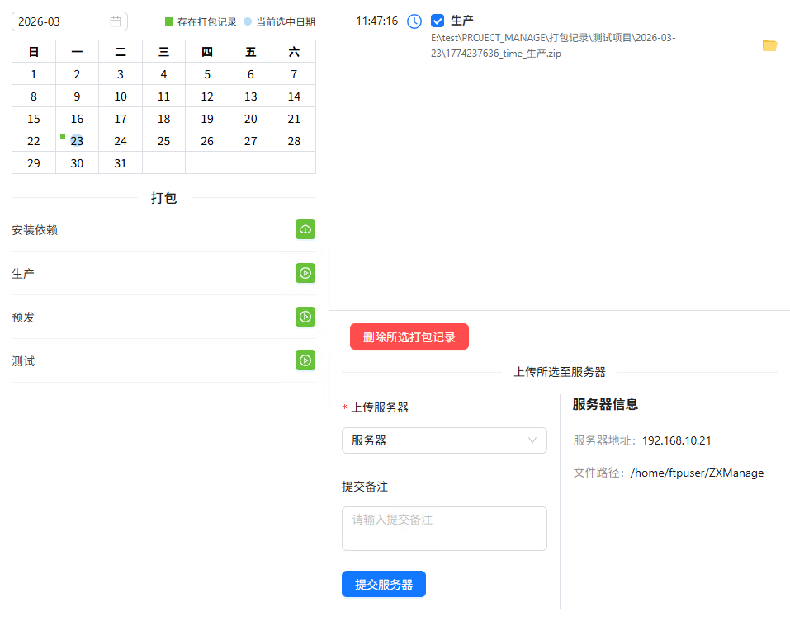Start the 测试 package using the green play icon
The height and width of the screenshot is (621, 790).
coord(305,360)
